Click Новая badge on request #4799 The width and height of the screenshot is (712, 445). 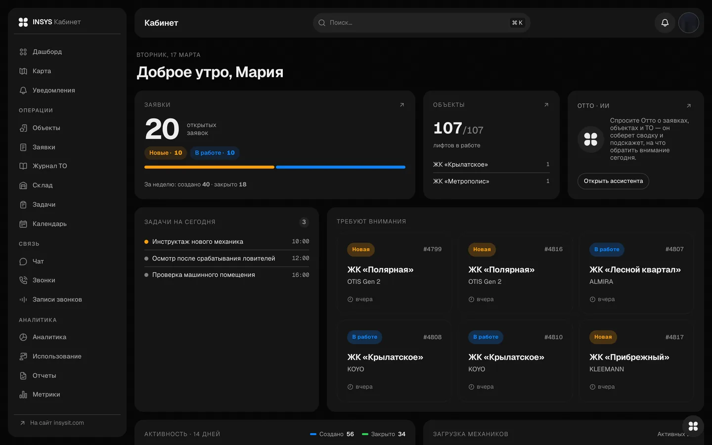[x=361, y=250]
